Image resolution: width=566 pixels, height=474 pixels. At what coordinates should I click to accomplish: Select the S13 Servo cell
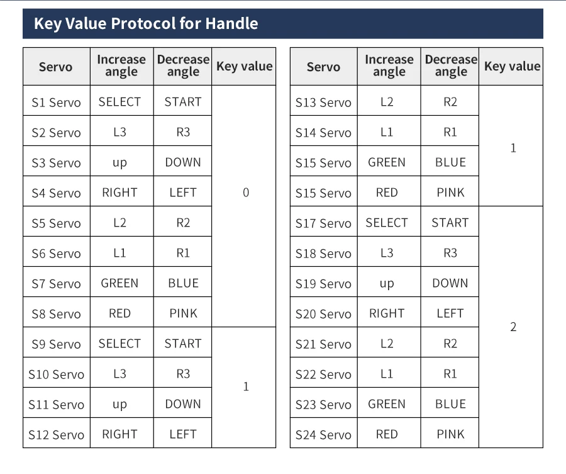pyautogui.click(x=323, y=102)
